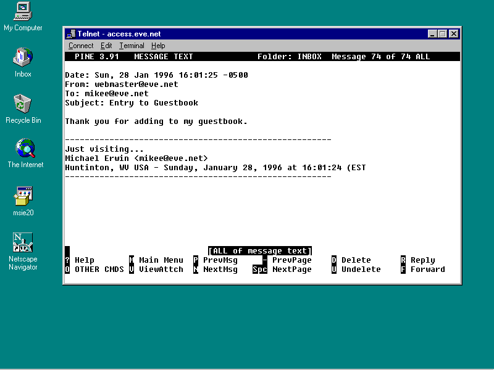Select the Inbox desktop icon
Viewport: 494px width, 370px height.
click(x=23, y=57)
